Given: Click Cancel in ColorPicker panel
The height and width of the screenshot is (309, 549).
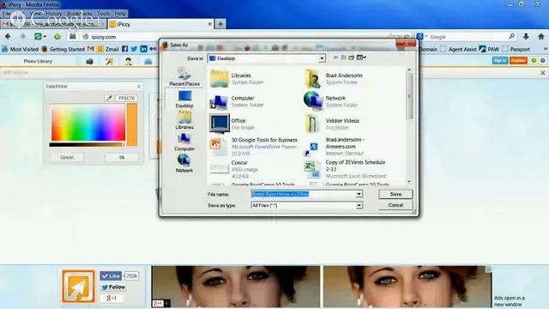Looking at the screenshot, I should (x=67, y=158).
